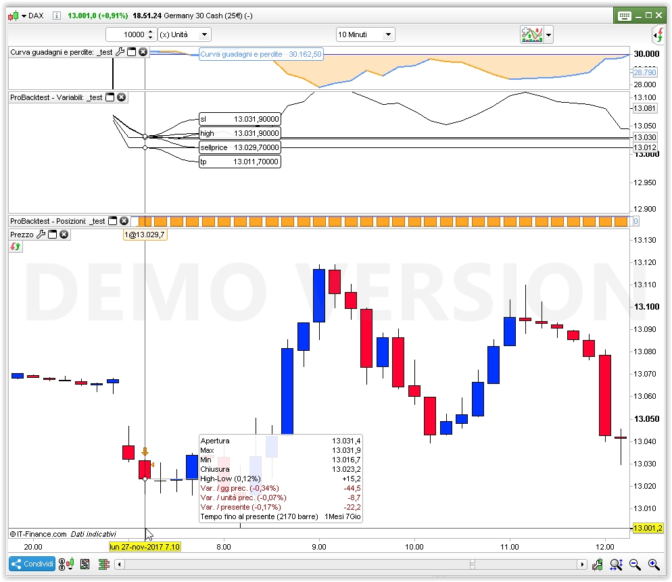Close the Curva guadagni e perdite panel
The image size is (672, 582).
(x=143, y=52)
